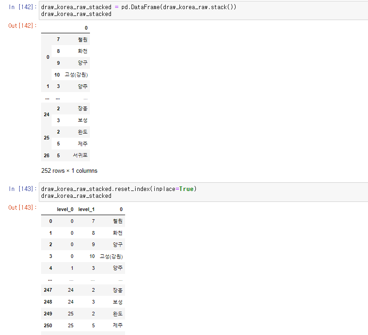This screenshot has width=368, height=335.
Task: Click cell '양주' in Out[143] row 4
Action: click(118, 268)
